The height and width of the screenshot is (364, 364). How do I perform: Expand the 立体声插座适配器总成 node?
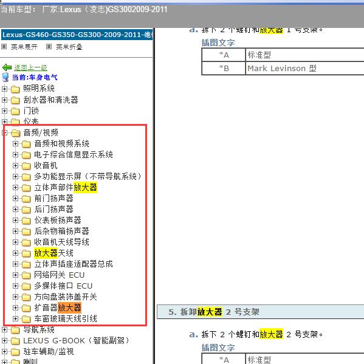pos(15,264)
